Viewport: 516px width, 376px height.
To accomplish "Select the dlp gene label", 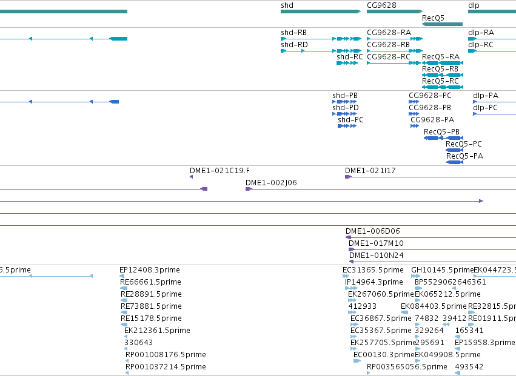I will [474, 5].
